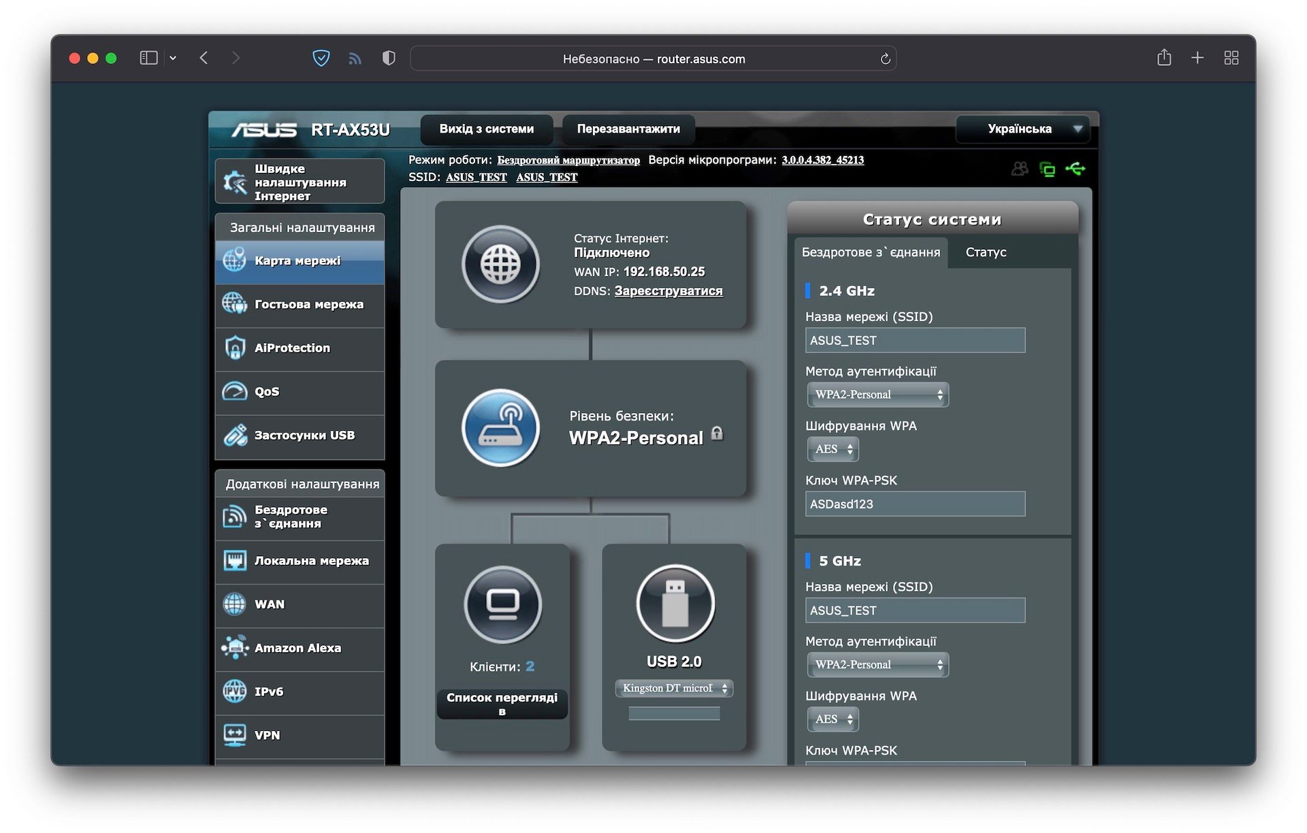
Task: Select the wireless router icon in network map
Action: [x=500, y=427]
